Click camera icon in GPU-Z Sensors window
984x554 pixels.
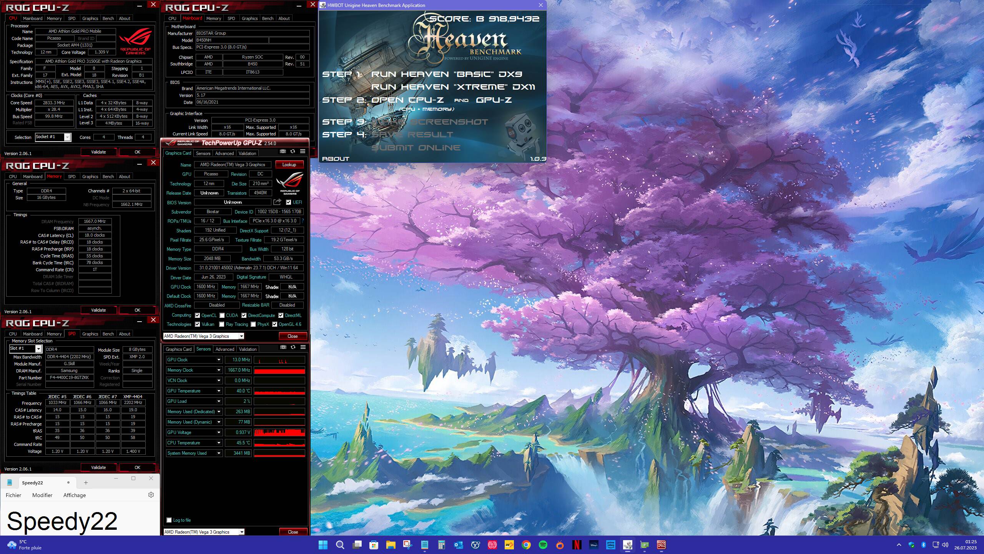tap(283, 347)
